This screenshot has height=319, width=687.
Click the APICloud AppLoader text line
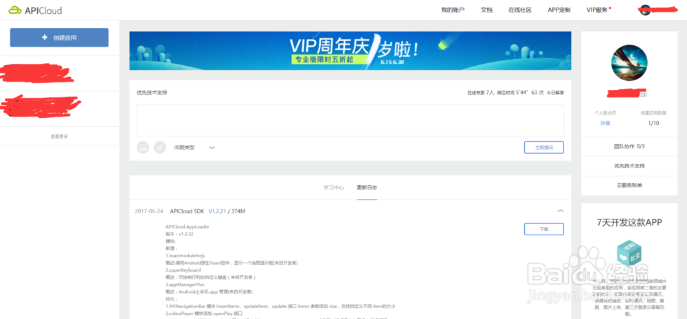(x=187, y=226)
